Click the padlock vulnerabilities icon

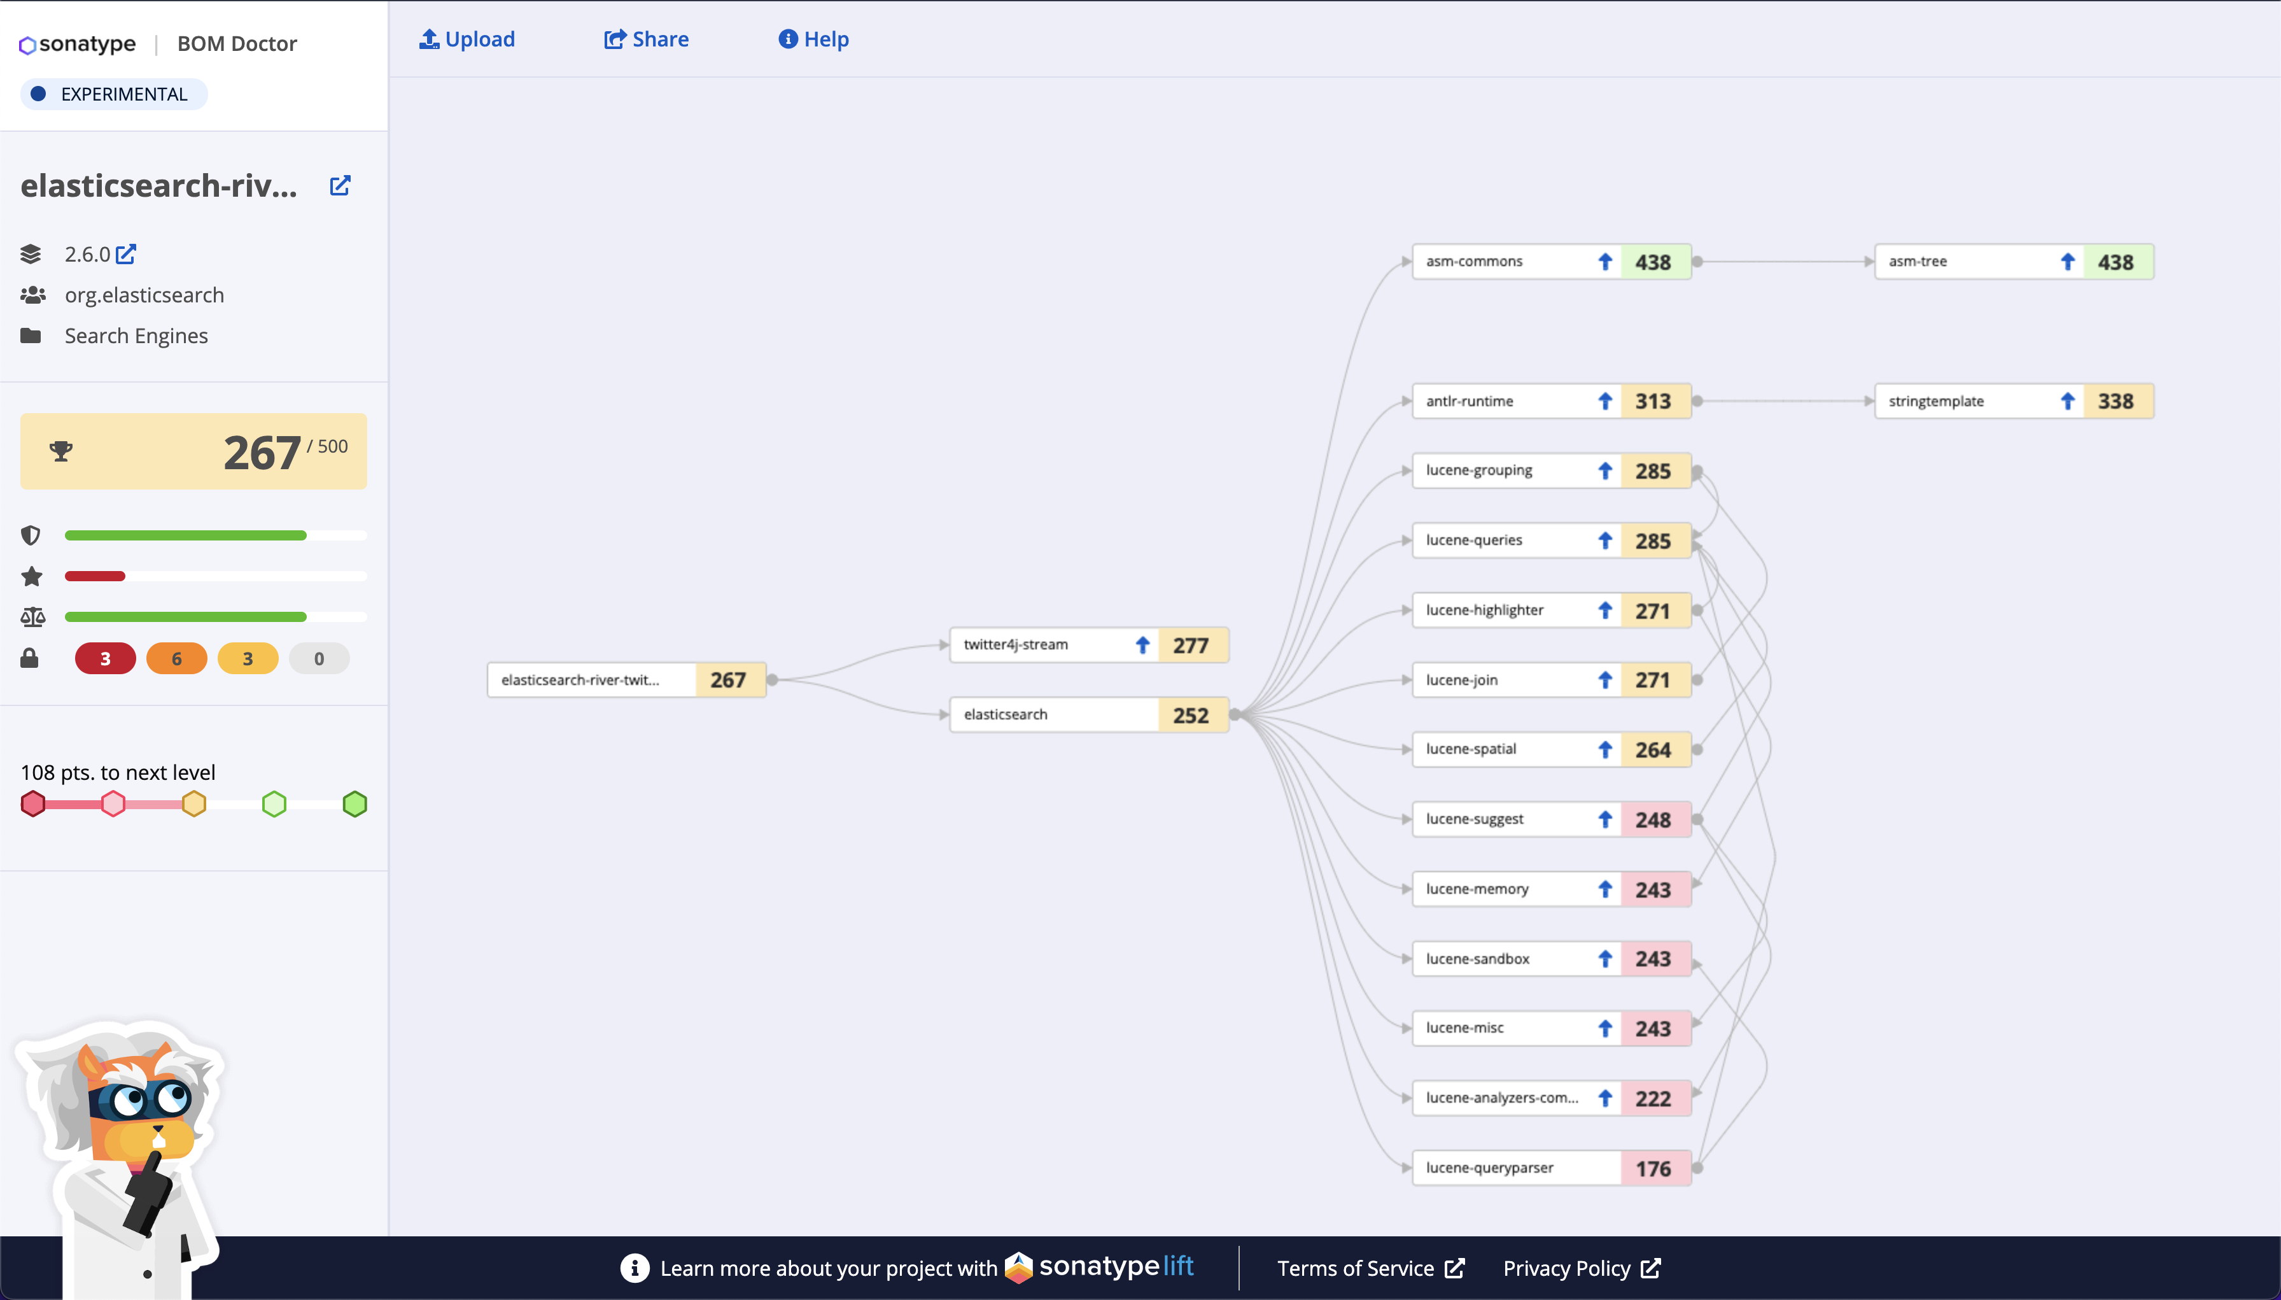coord(29,659)
